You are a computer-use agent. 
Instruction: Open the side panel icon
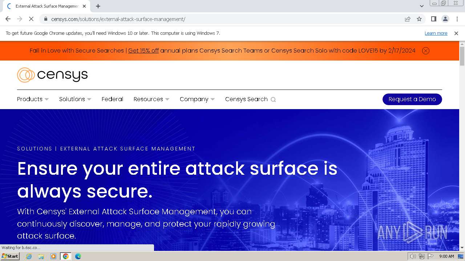(x=433, y=19)
